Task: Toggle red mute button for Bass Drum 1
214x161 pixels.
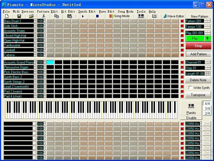Action: pyautogui.click(x=182, y=21)
